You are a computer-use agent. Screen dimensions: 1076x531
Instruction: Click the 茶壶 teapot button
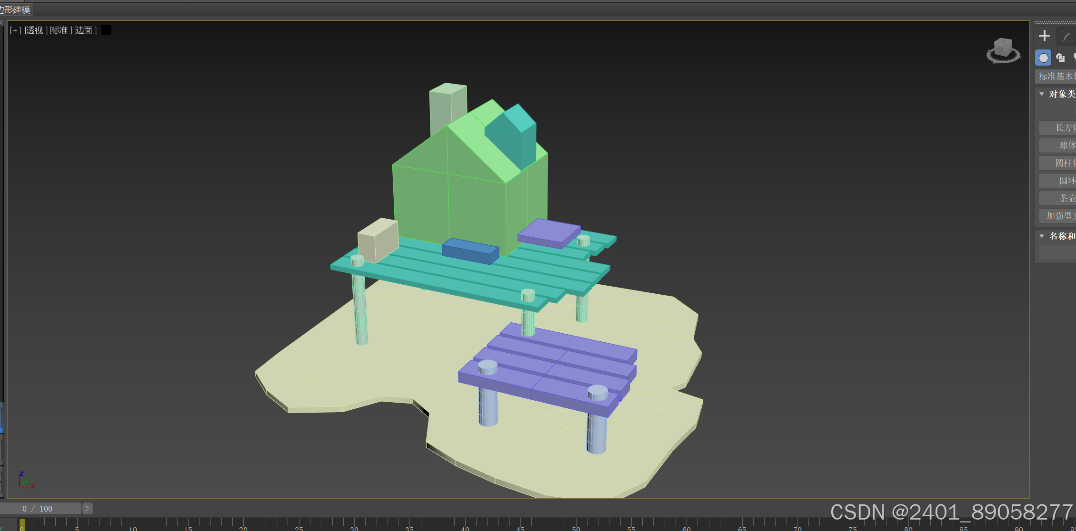click(x=1063, y=198)
